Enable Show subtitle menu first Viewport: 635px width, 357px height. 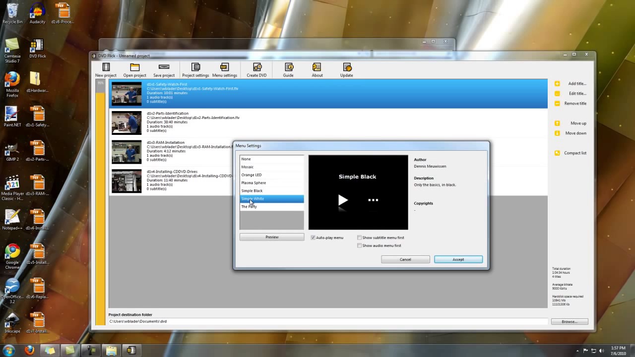(359, 238)
